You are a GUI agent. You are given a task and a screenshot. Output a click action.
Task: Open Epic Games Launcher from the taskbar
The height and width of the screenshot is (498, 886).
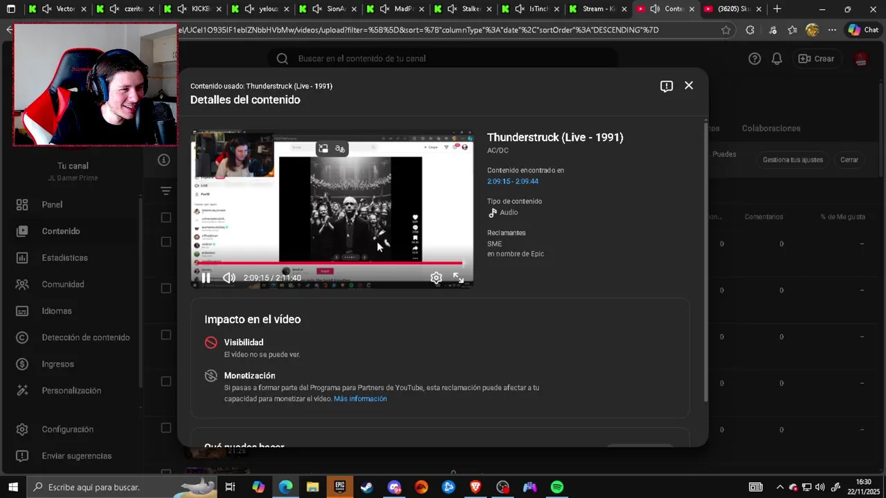(340, 487)
